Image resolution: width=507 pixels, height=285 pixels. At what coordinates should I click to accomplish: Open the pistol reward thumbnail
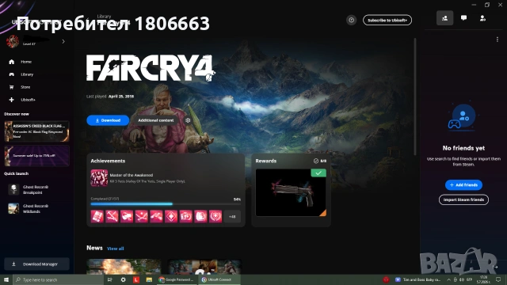click(291, 192)
